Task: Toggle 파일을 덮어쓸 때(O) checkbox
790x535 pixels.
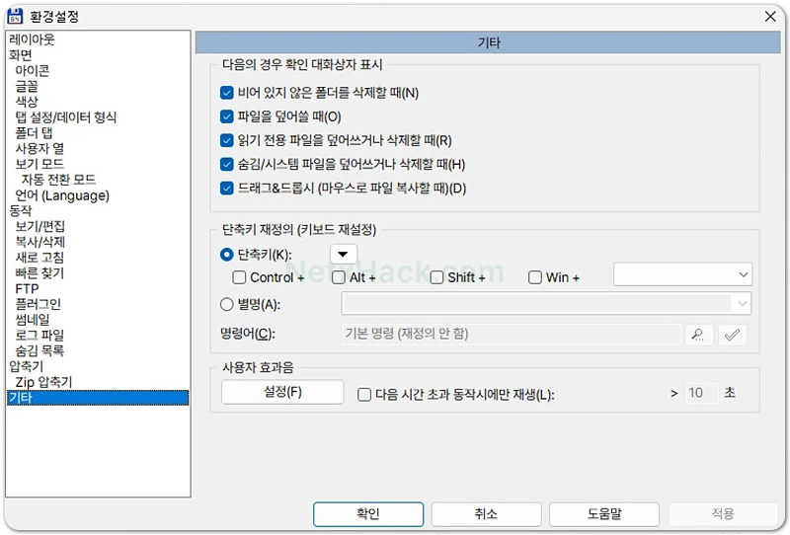Action: [227, 116]
